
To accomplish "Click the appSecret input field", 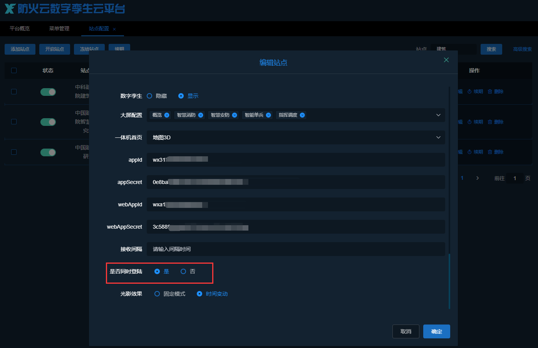I will pos(296,182).
